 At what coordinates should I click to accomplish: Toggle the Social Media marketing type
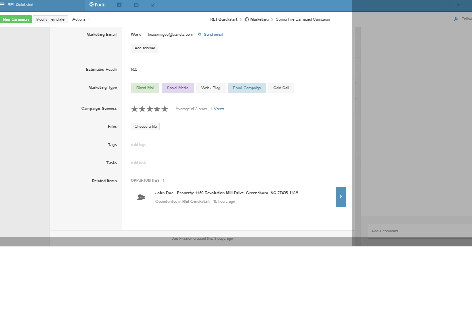click(178, 88)
